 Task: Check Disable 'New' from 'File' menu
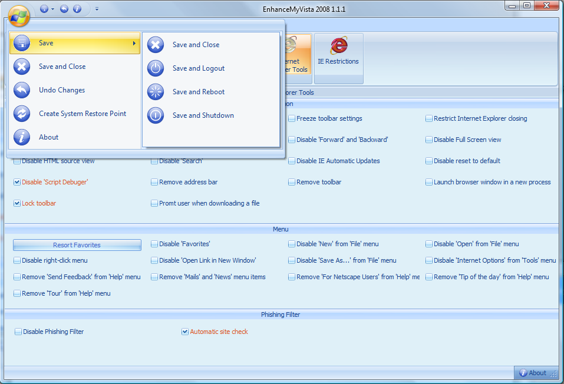292,244
